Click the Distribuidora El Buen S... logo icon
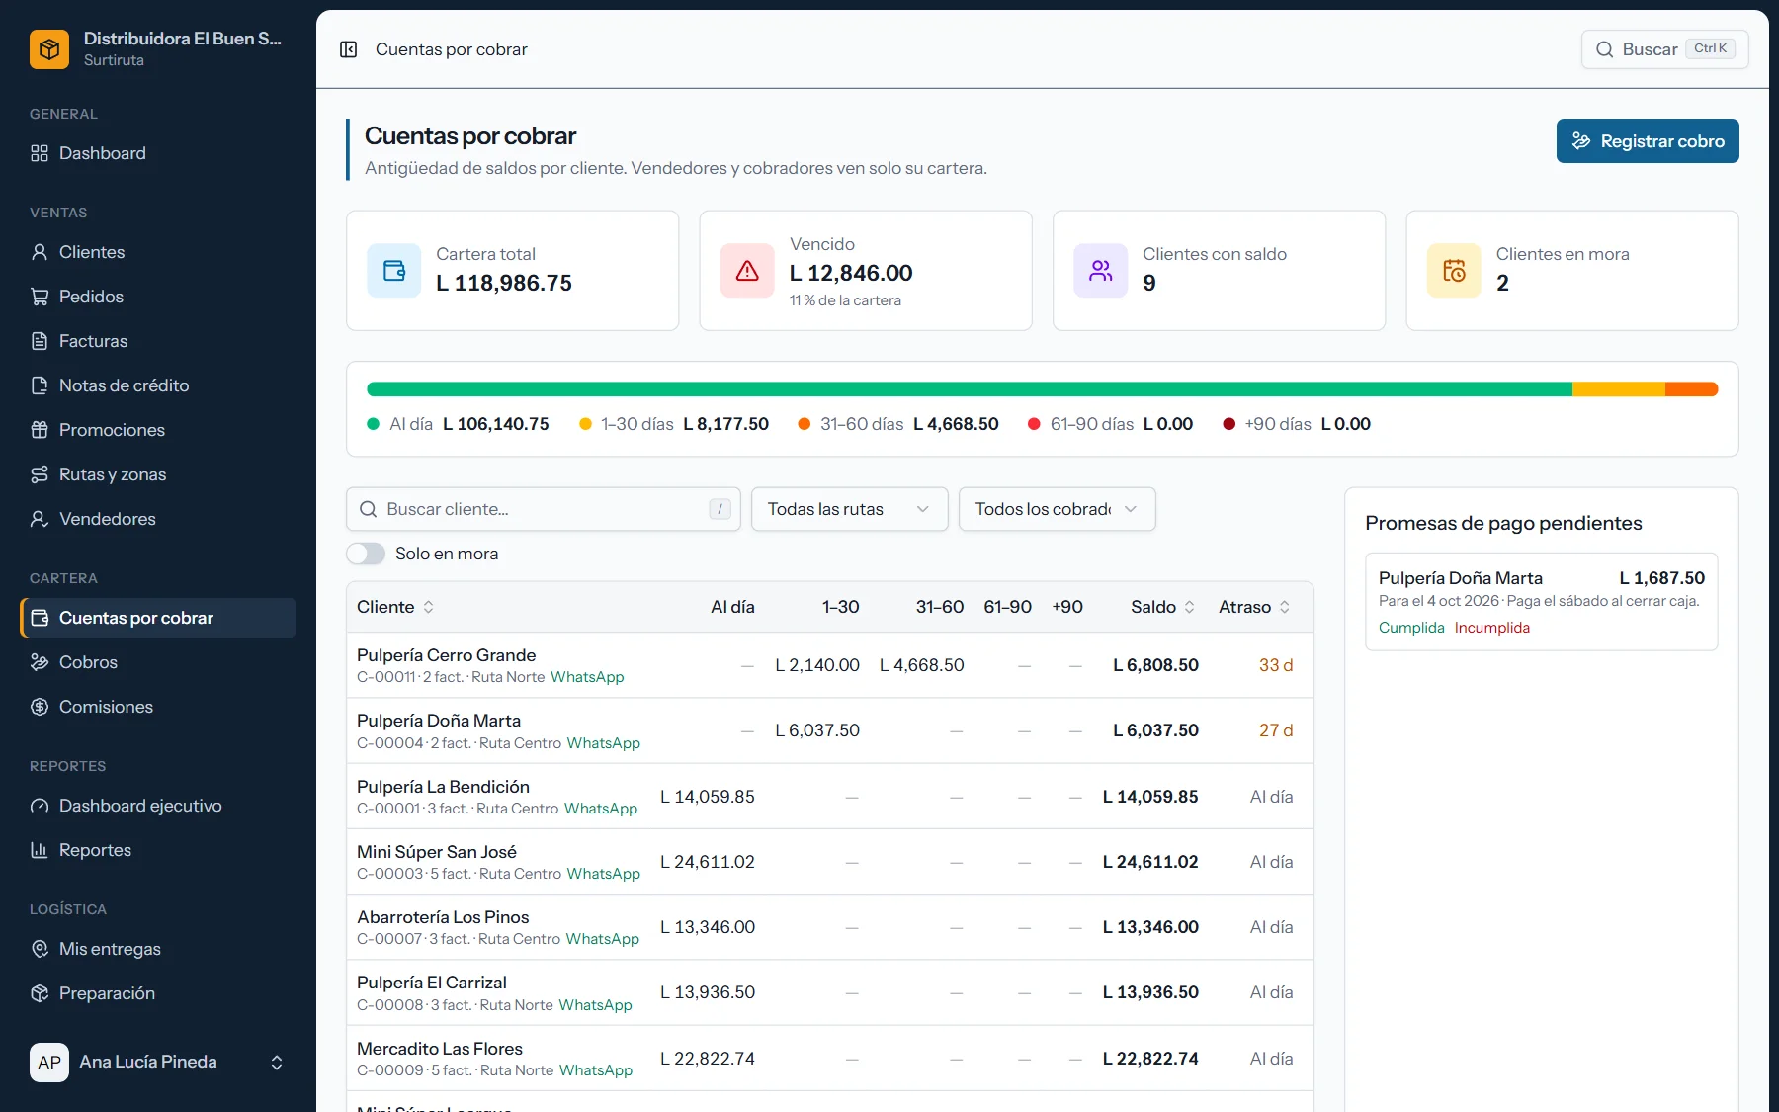The width and height of the screenshot is (1779, 1112). tap(49, 49)
